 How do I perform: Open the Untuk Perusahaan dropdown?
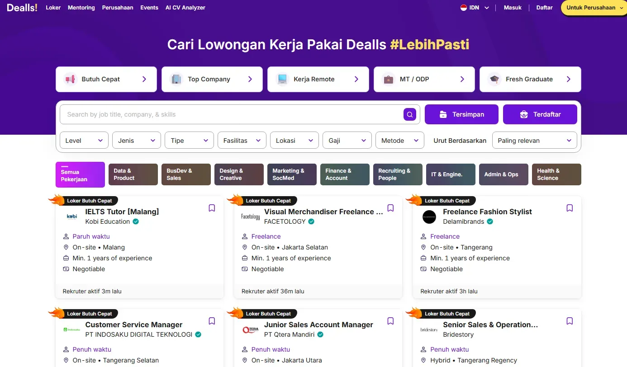(x=594, y=8)
